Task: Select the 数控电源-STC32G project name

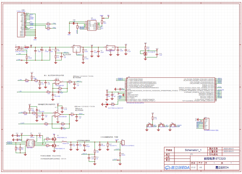Action: pyautogui.click(x=215, y=158)
